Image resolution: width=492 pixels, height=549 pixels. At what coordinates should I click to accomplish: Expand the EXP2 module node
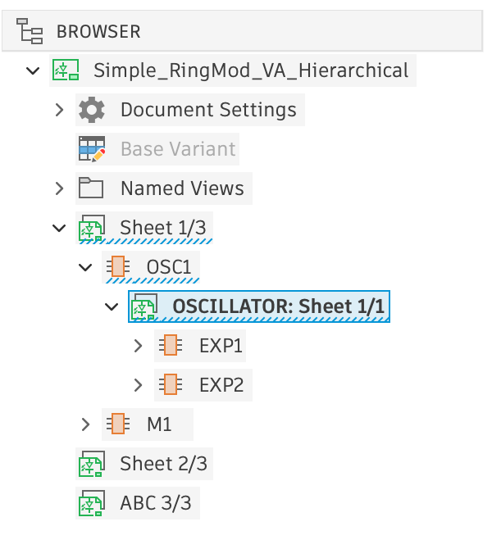pyautogui.click(x=139, y=385)
